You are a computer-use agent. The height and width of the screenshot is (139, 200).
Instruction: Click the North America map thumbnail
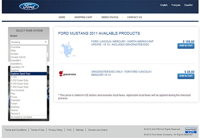(67, 50)
